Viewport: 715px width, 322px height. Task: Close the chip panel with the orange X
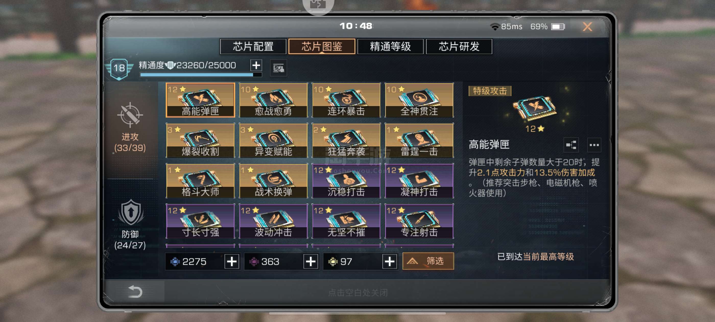pyautogui.click(x=587, y=27)
